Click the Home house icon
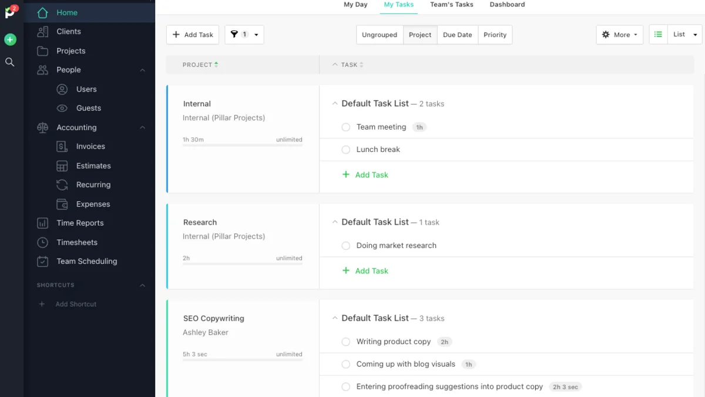The width and height of the screenshot is (705, 397). (x=42, y=12)
